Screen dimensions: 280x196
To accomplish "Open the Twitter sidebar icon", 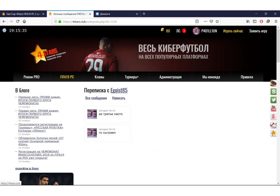I will [x=274, y=100].
